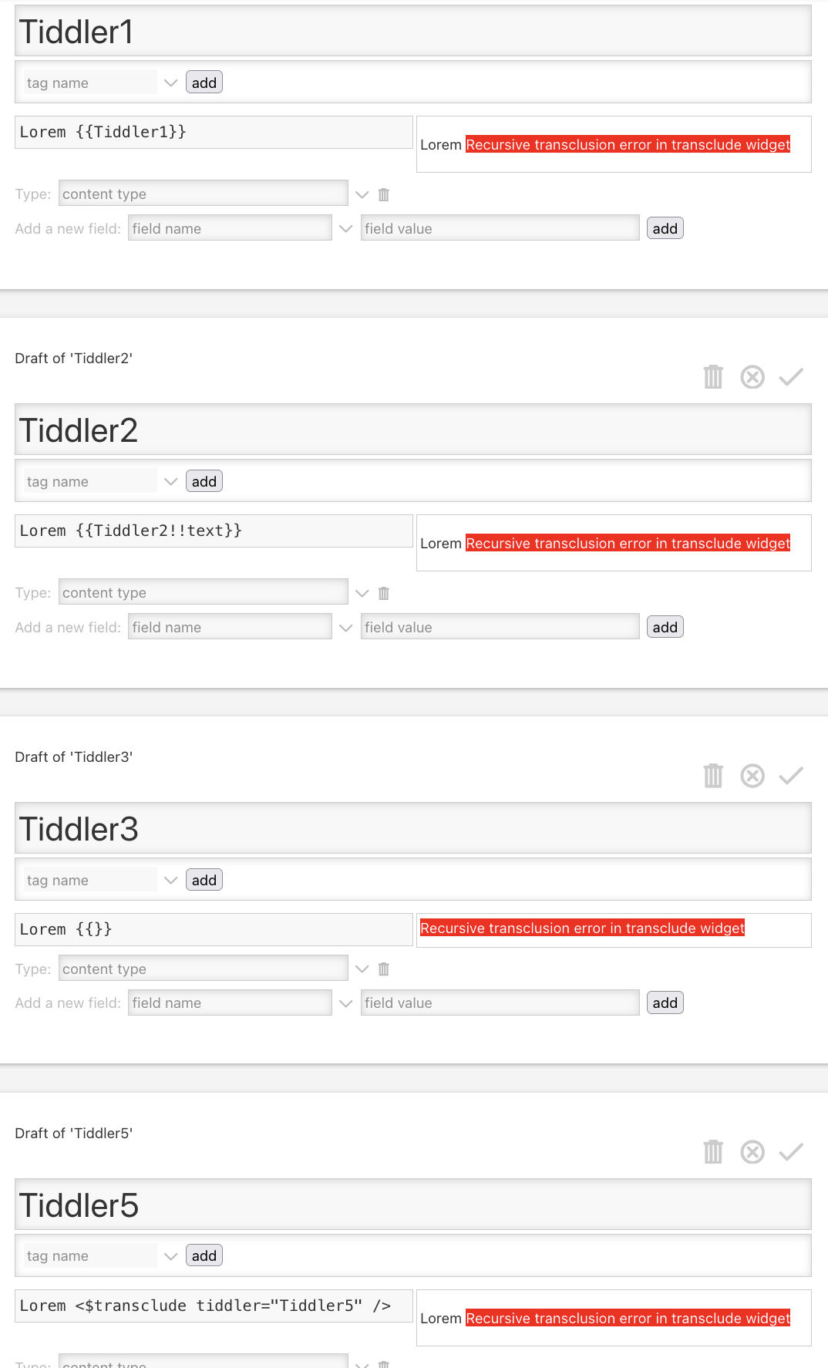The width and height of the screenshot is (828, 1368).
Task: Expand tag picker chevron for Tiddler5
Action: coord(171,1256)
